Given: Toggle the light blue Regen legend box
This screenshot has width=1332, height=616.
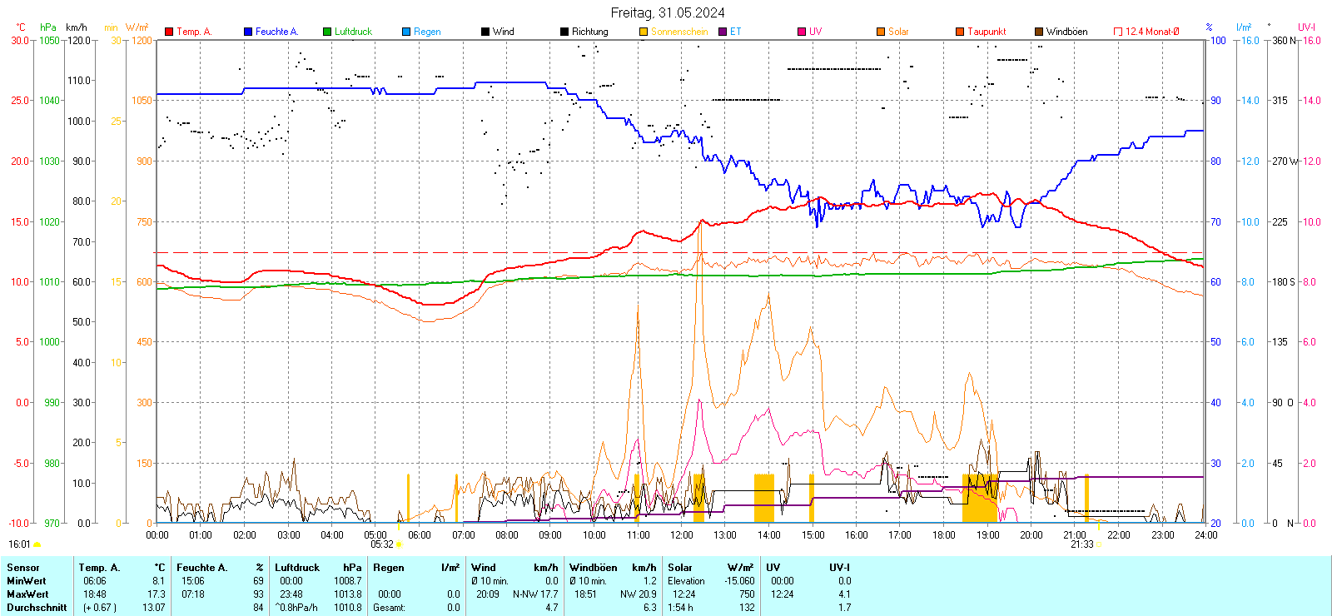Looking at the screenshot, I should pyautogui.click(x=406, y=32).
